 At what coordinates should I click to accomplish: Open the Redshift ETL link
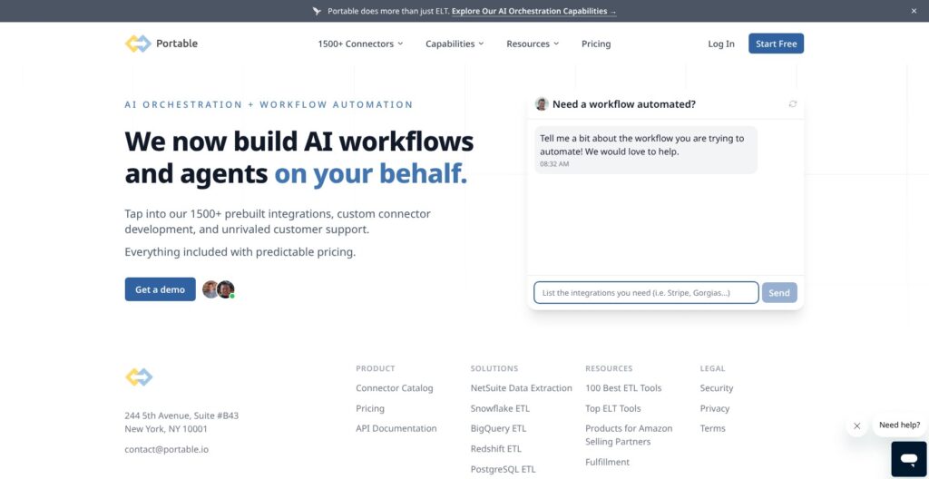(x=496, y=449)
